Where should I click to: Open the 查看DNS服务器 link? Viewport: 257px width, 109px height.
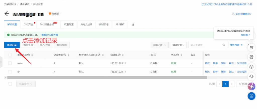point(50,35)
